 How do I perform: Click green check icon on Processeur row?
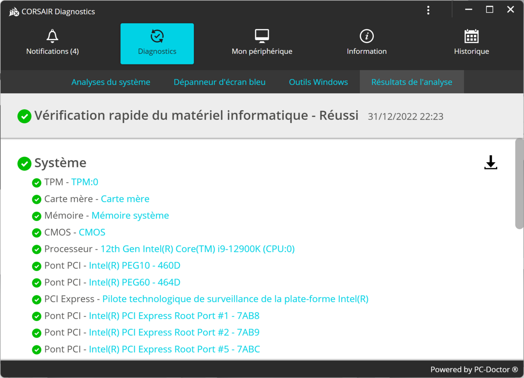[37, 249]
